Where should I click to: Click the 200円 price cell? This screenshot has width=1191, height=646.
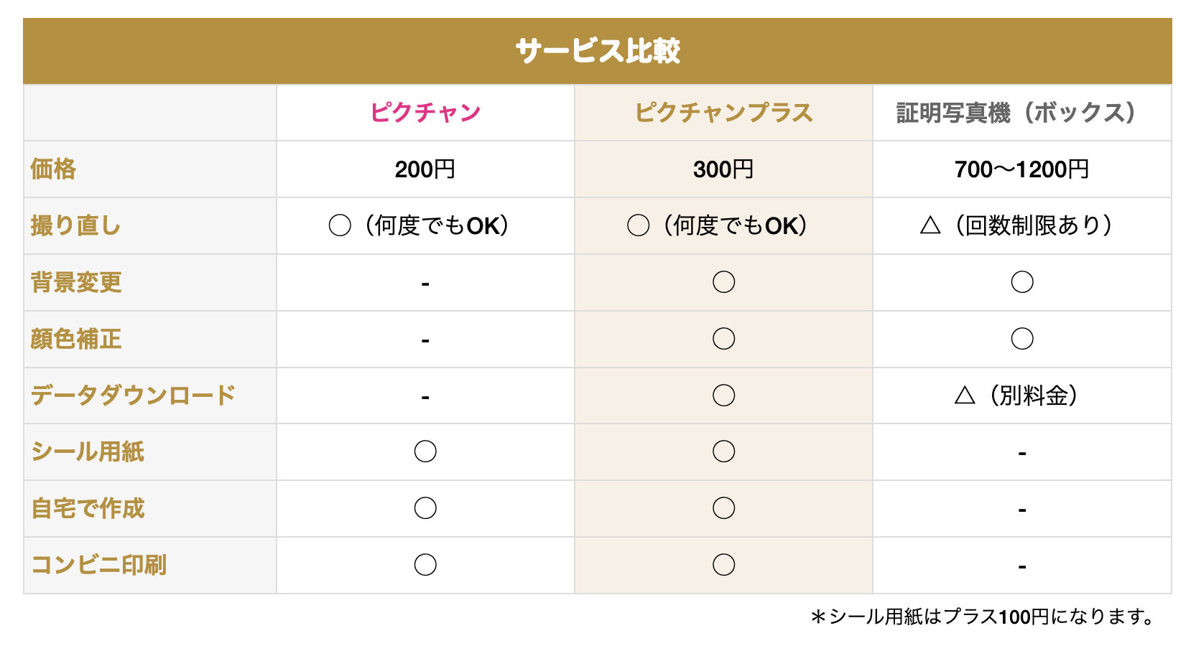[x=425, y=169]
